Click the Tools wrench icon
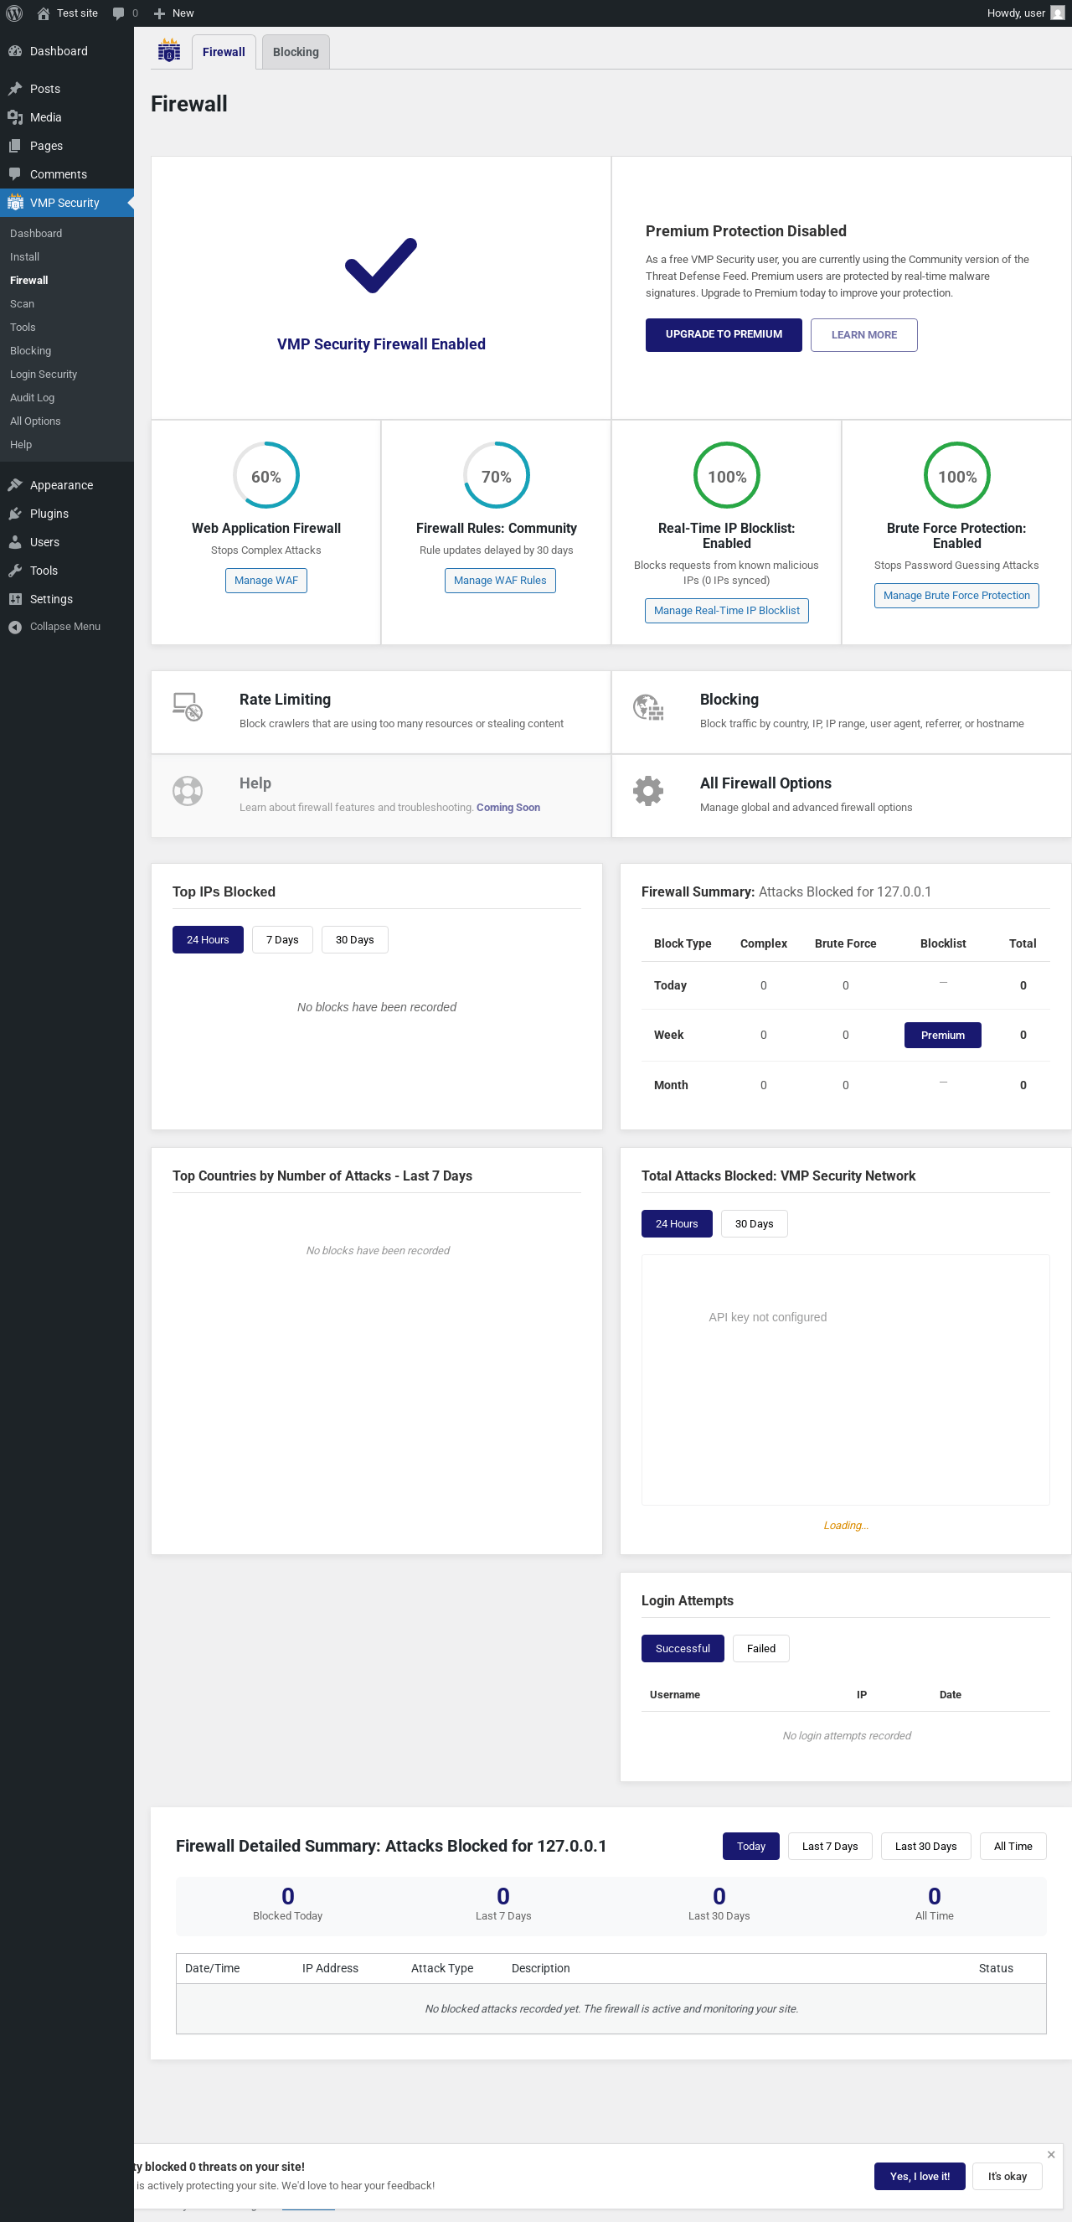1072x2222 pixels. coord(15,571)
